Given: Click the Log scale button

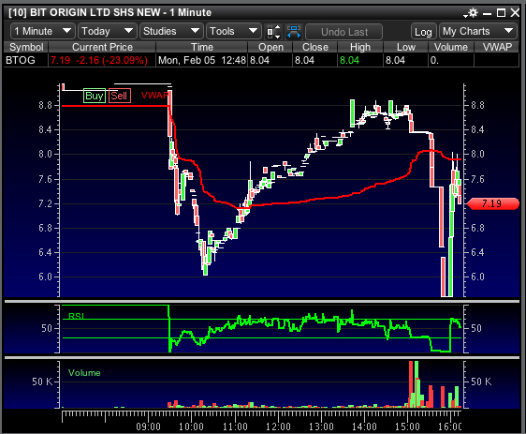Looking at the screenshot, I should pyautogui.click(x=423, y=32).
